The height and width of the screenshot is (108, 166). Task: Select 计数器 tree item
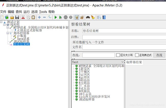pyautogui.click(x=22, y=36)
